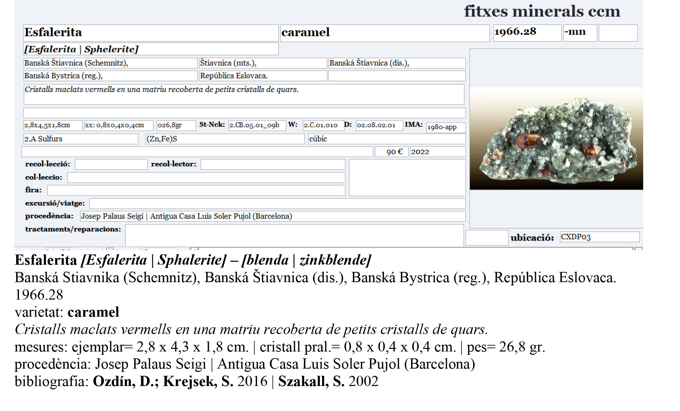Viewport: 680px width, 411px height.
Task: Click the procedència Josep Palaus Seigí field
Action: [x=273, y=216]
